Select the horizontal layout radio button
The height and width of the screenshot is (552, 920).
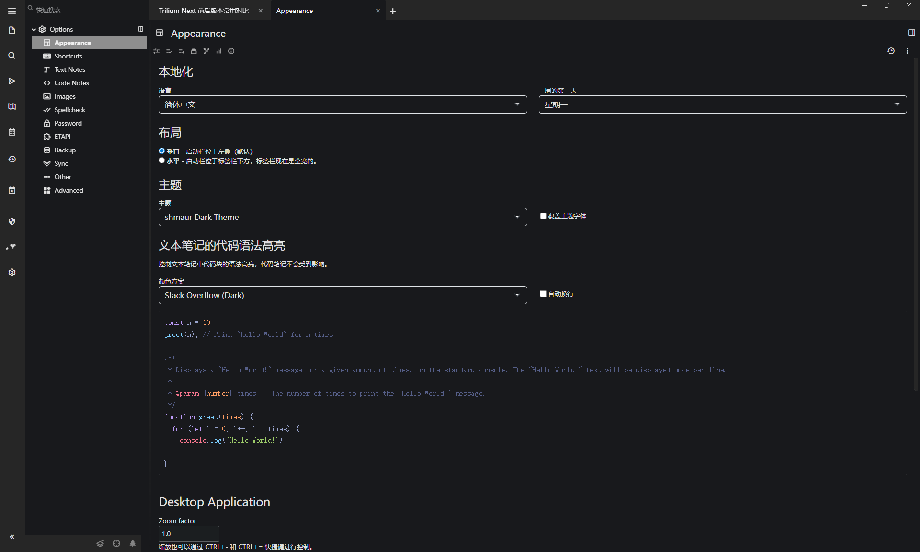tap(162, 161)
